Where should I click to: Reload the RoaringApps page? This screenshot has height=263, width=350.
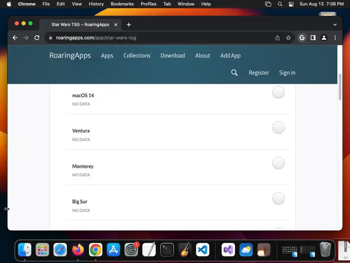[x=37, y=38]
